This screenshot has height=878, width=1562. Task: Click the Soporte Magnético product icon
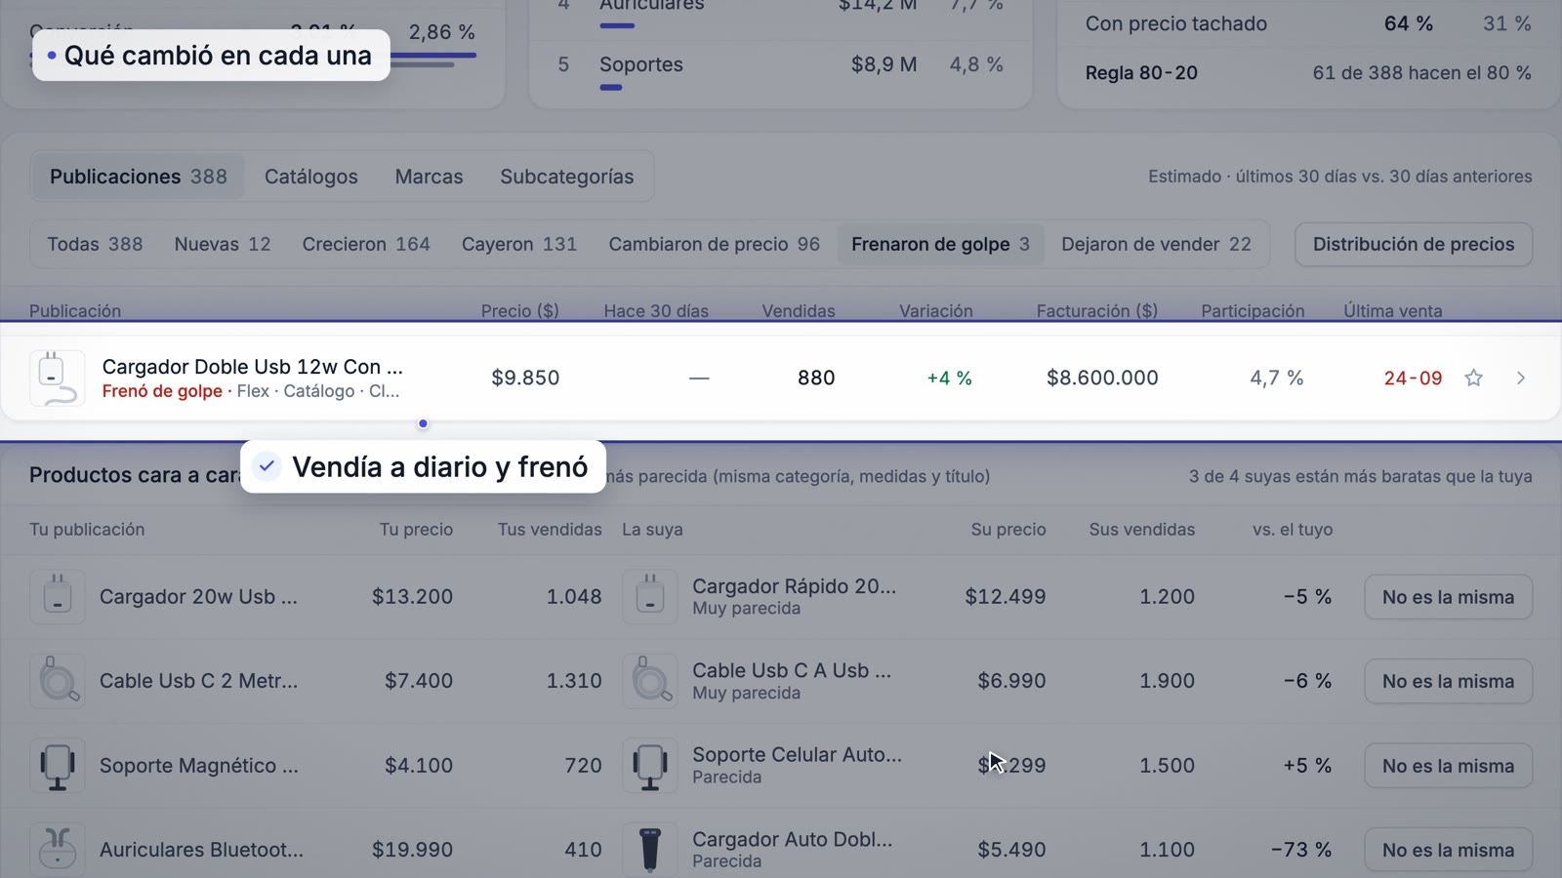pyautogui.click(x=57, y=766)
